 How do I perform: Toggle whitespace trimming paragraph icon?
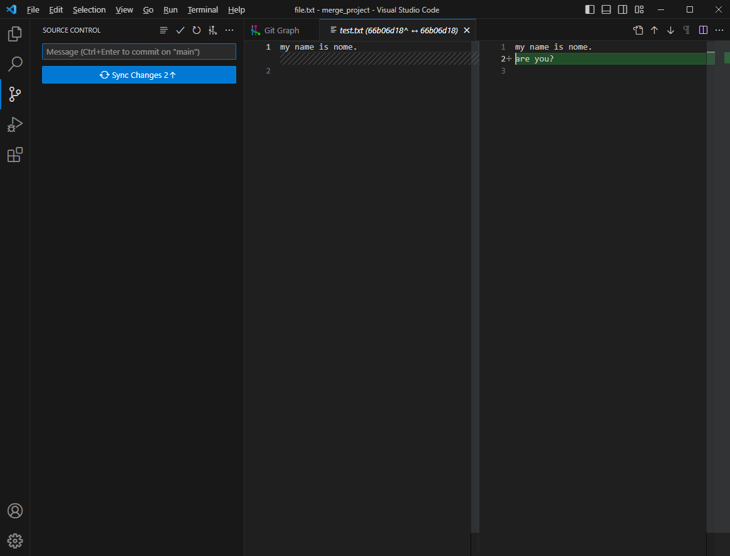tap(687, 30)
